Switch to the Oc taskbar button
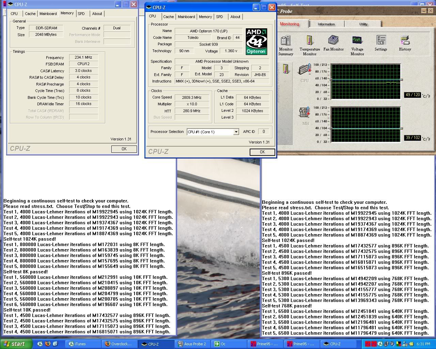The width and height of the screenshot is (436, 349). click(229, 344)
